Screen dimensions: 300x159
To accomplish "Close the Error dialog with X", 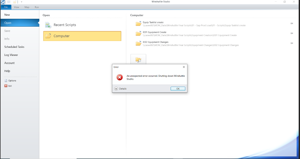I will (184, 67).
